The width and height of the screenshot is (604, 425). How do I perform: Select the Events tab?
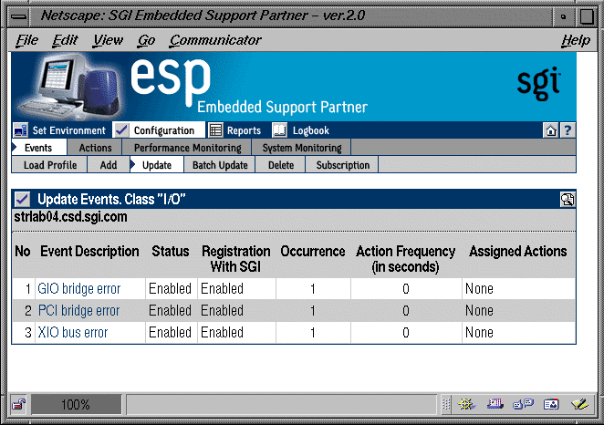(x=38, y=148)
